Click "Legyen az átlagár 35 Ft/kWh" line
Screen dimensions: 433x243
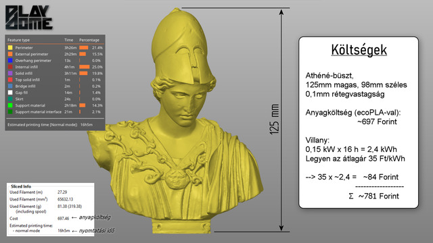(355, 159)
